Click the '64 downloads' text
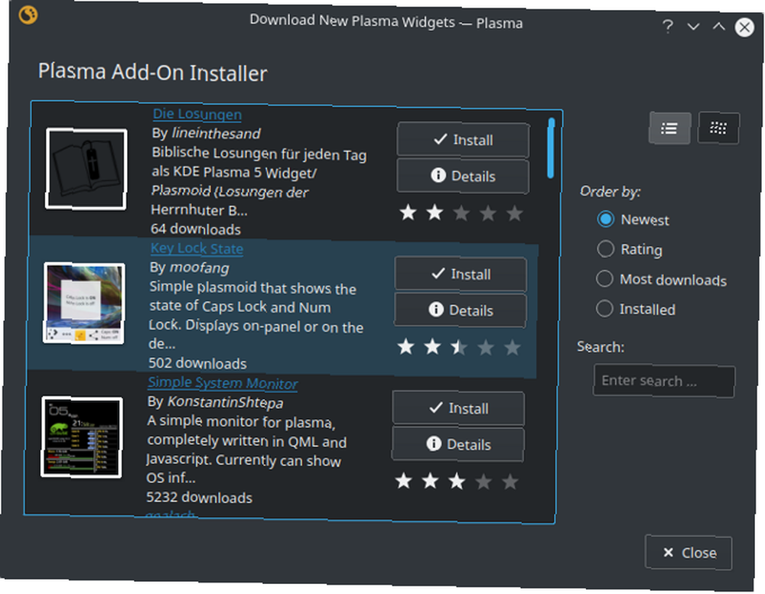Viewport: 765px width, 594px height. 196,229
